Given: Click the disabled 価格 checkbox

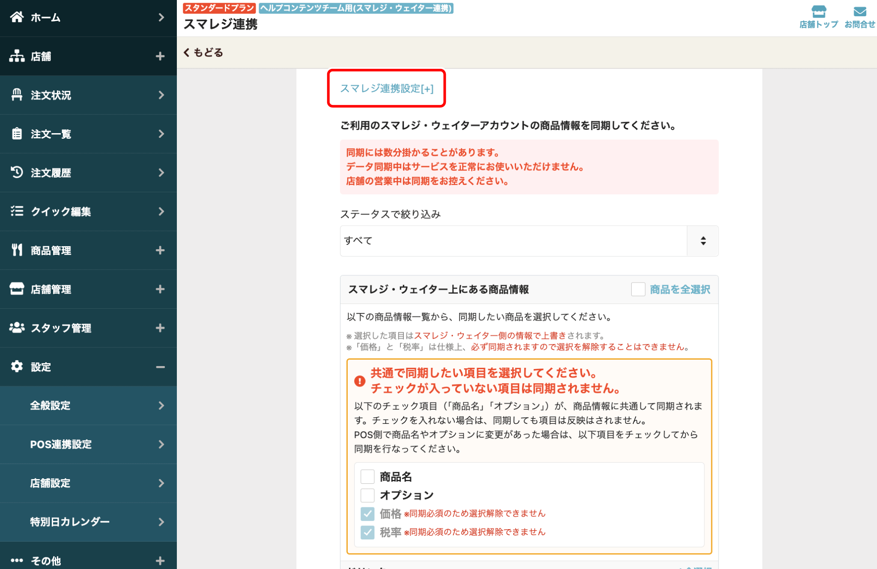Looking at the screenshot, I should [x=367, y=513].
